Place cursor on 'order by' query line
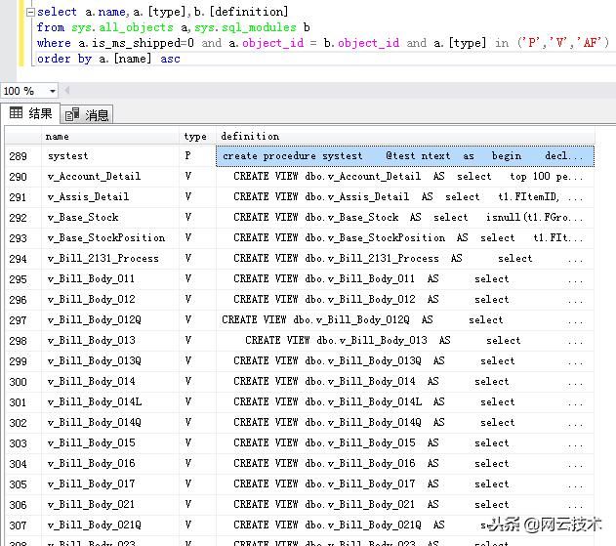The image size is (616, 546). pyautogui.click(x=107, y=59)
